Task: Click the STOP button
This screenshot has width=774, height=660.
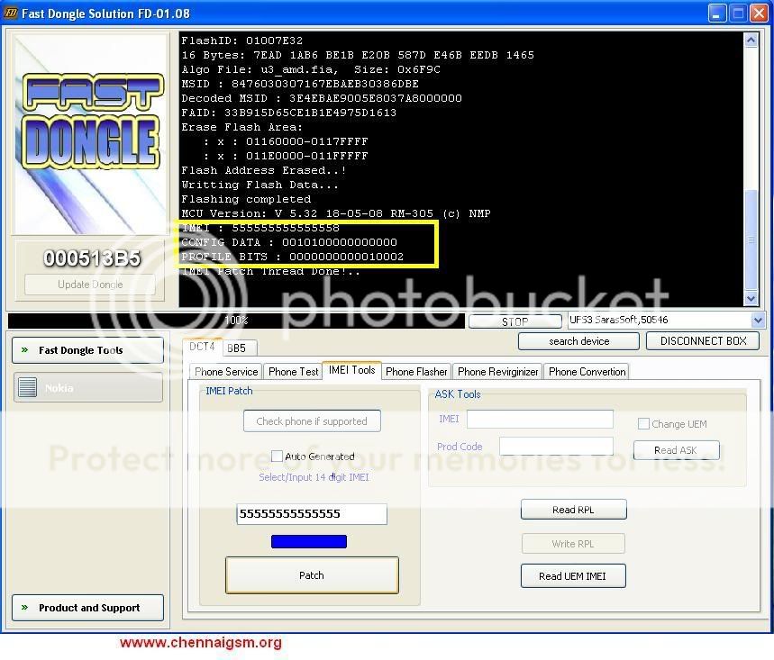Action: (x=514, y=321)
